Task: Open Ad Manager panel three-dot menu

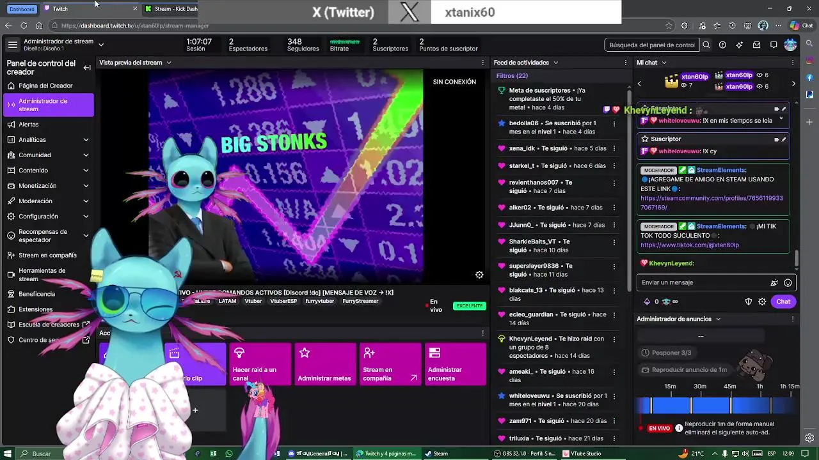Action: (x=793, y=319)
